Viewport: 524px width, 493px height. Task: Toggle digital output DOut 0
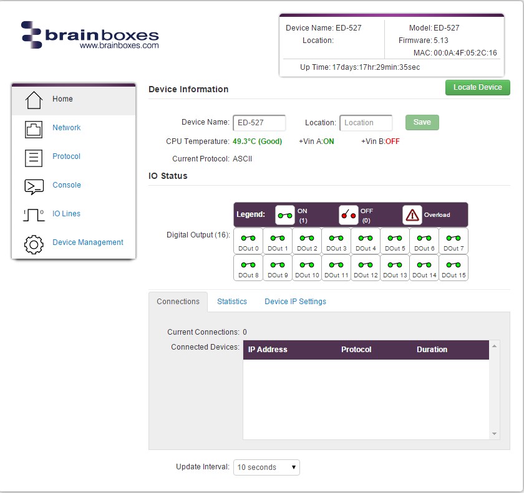point(248,241)
